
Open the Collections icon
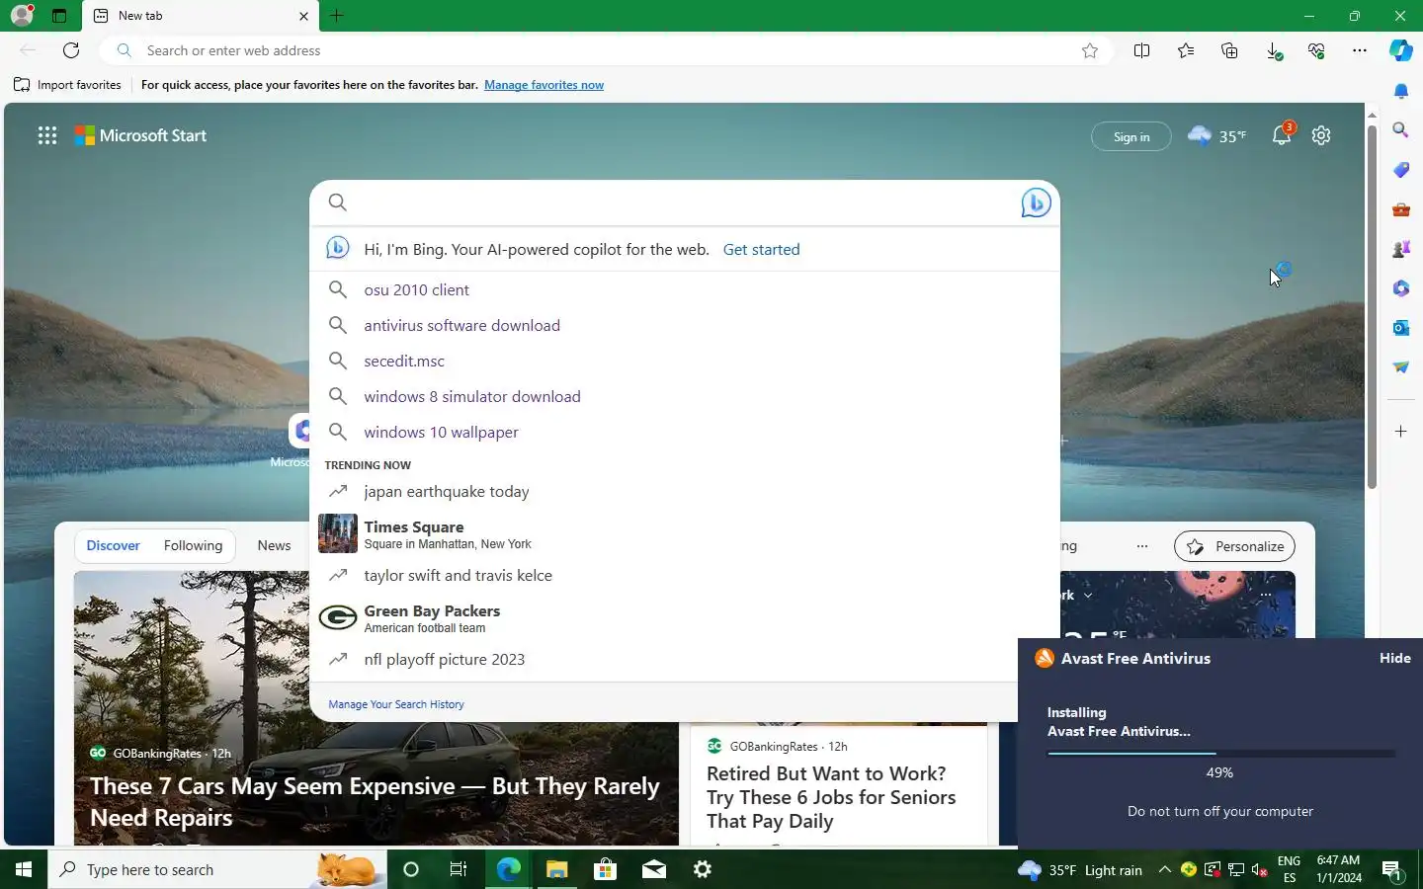pyautogui.click(x=1229, y=50)
